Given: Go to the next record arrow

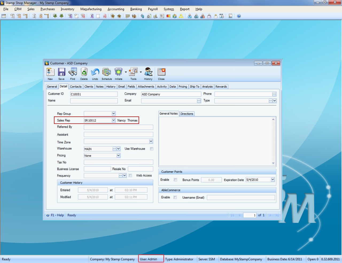Looking at the screenshot, I should click(x=270, y=215).
